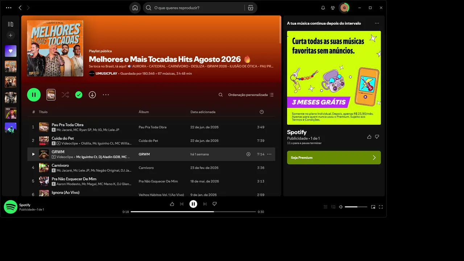The image size is (464, 261).
Task: Open the Browse icon in search bar
Action: point(250,8)
